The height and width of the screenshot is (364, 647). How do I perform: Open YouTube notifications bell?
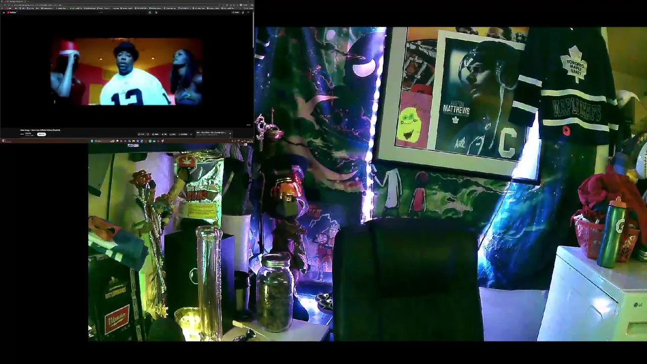pyautogui.click(x=243, y=12)
